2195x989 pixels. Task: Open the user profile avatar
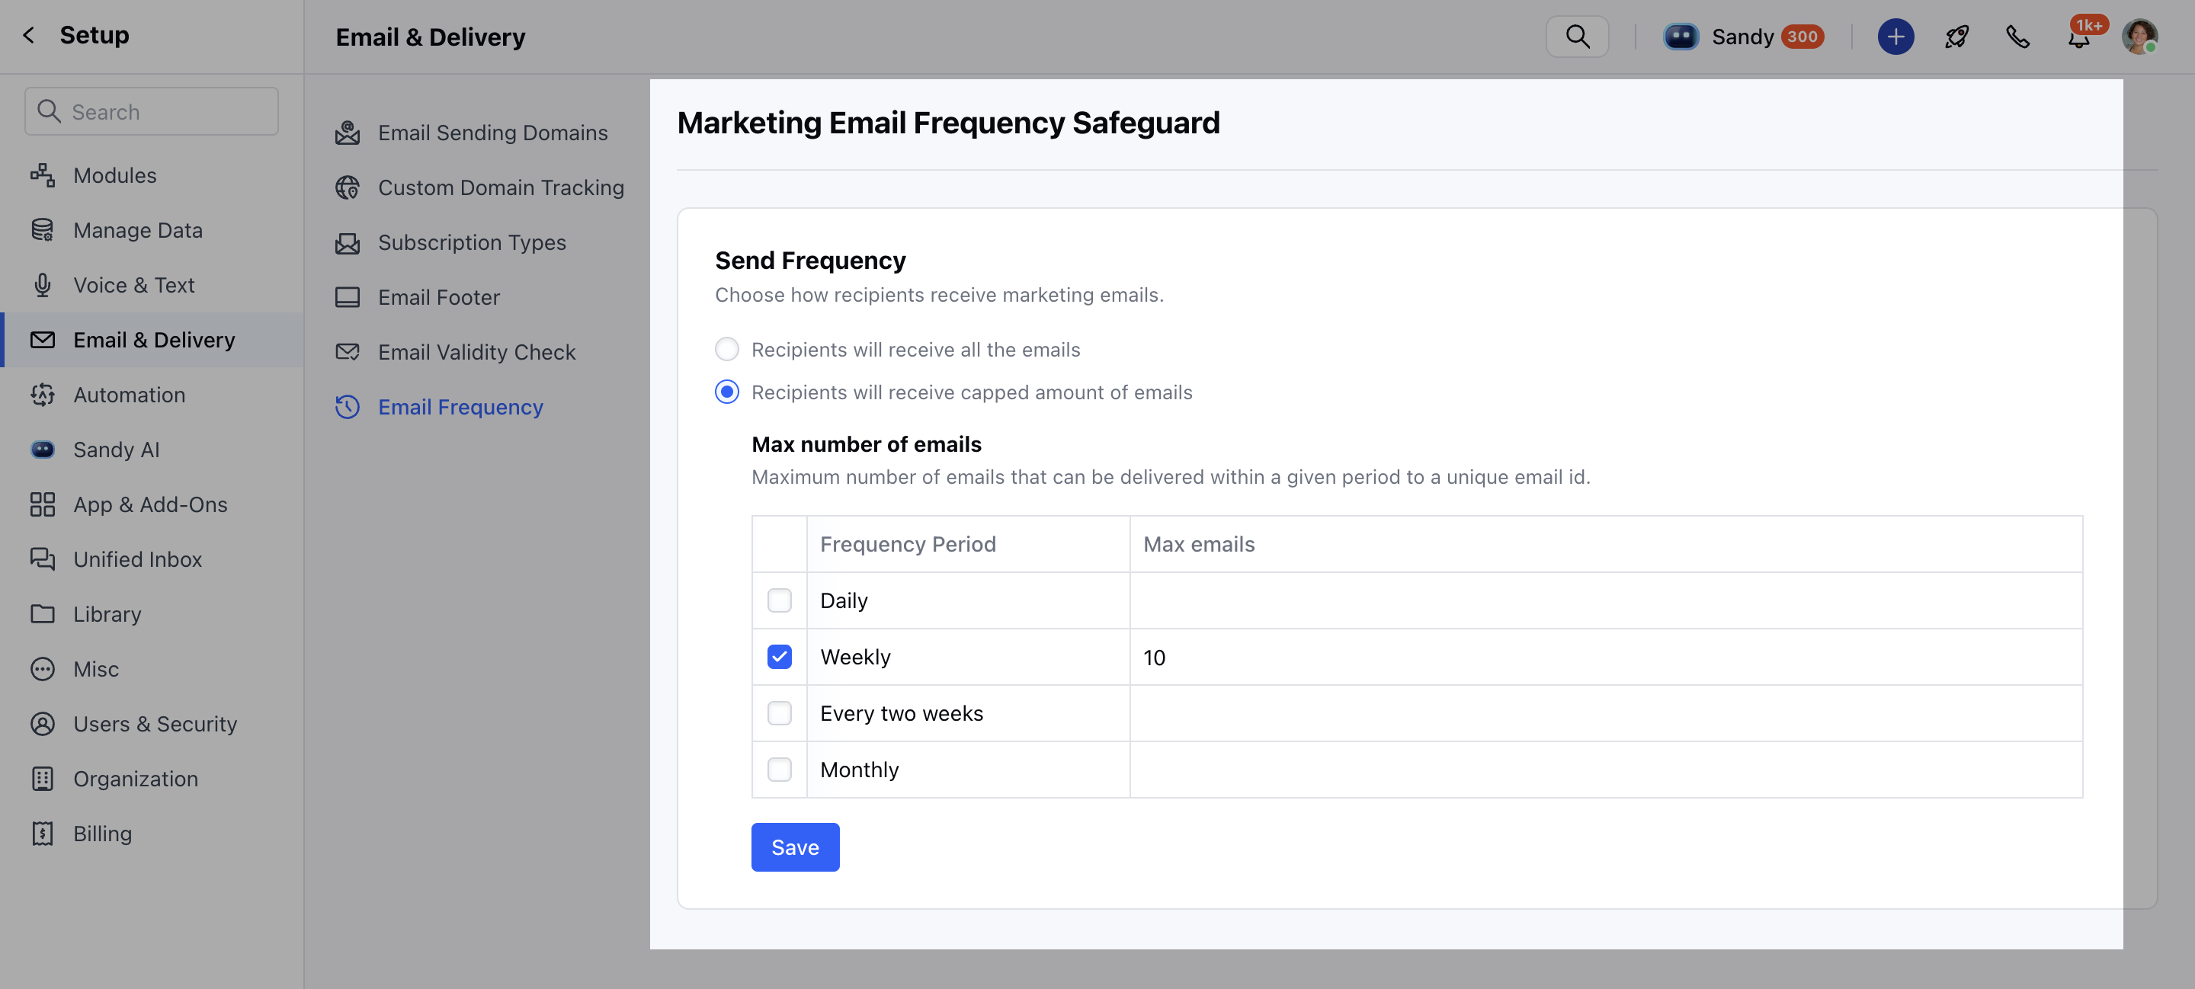coord(2139,37)
